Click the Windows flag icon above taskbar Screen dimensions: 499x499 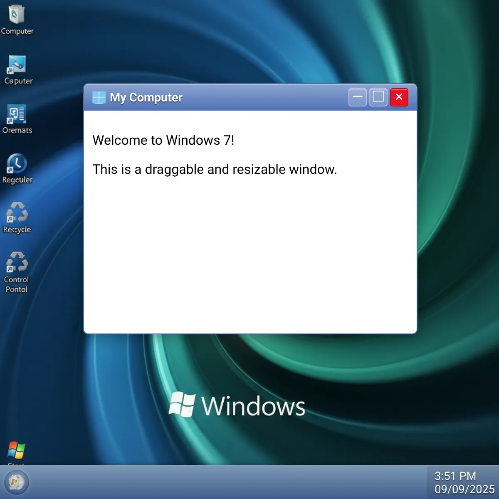[17, 450]
